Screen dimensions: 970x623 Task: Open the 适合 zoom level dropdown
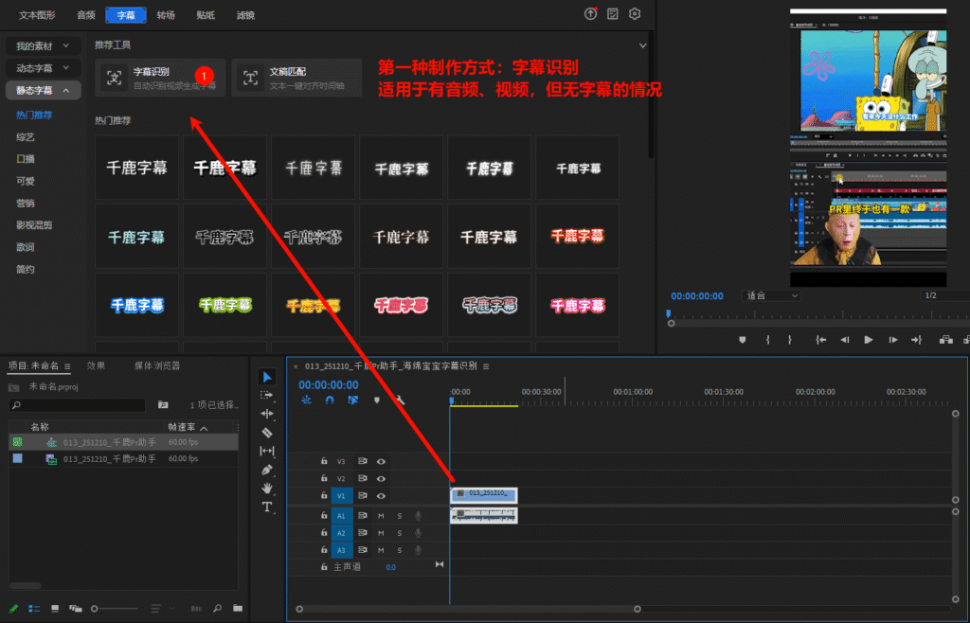[773, 295]
